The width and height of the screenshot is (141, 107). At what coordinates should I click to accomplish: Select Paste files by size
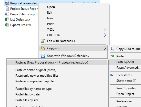tap(57, 100)
